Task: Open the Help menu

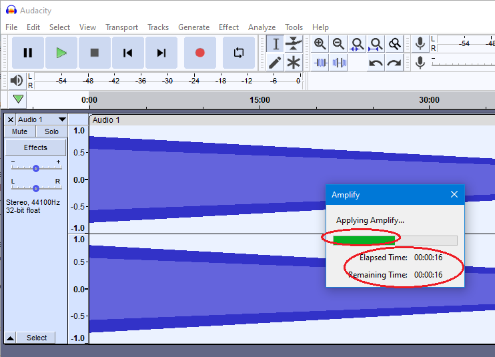Action: point(320,27)
